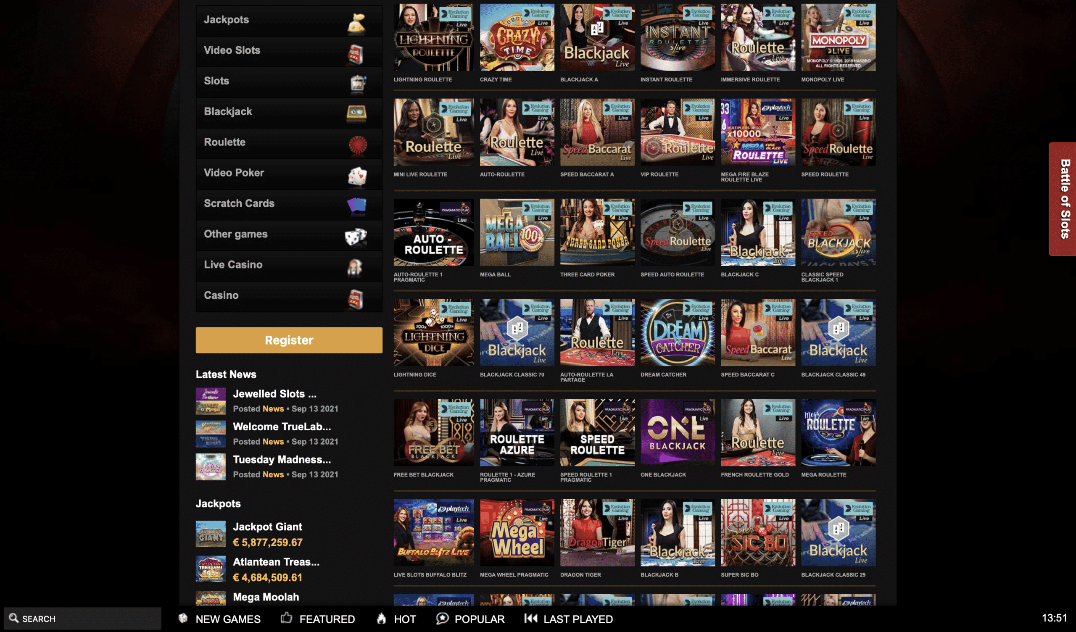Click the 'VIP ROULETTE' game caption

pos(659,174)
